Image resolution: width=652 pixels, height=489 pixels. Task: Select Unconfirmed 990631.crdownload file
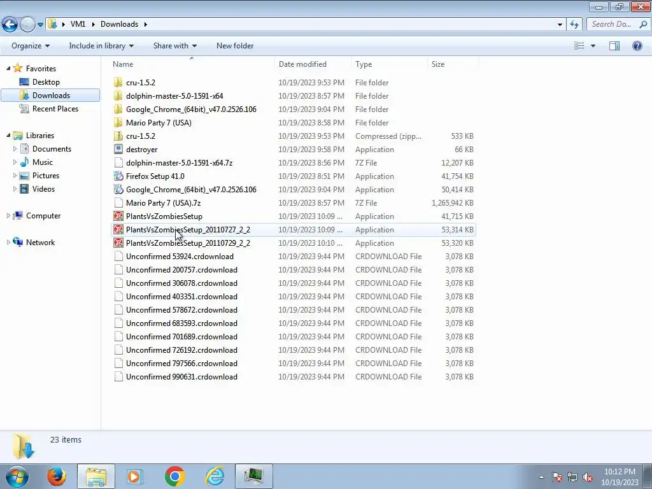[181, 377]
